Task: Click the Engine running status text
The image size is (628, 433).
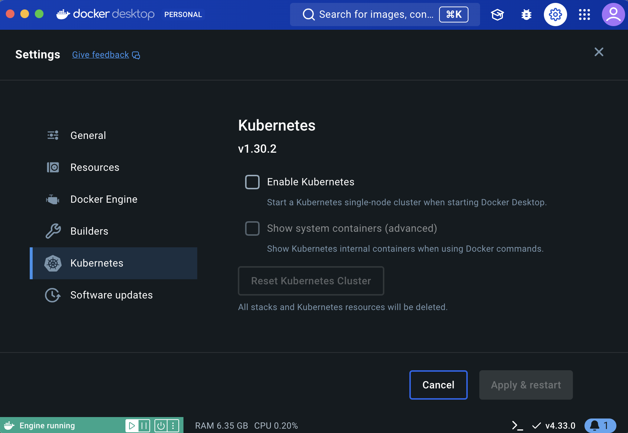Action: click(x=47, y=425)
